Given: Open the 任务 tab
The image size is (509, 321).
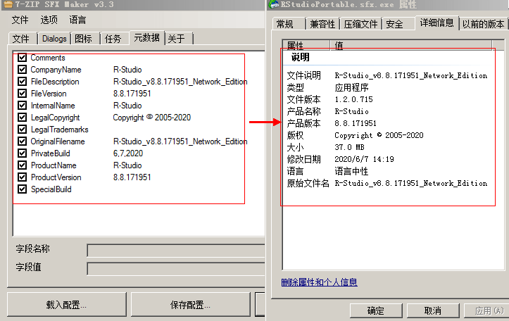Looking at the screenshot, I should tap(113, 39).
